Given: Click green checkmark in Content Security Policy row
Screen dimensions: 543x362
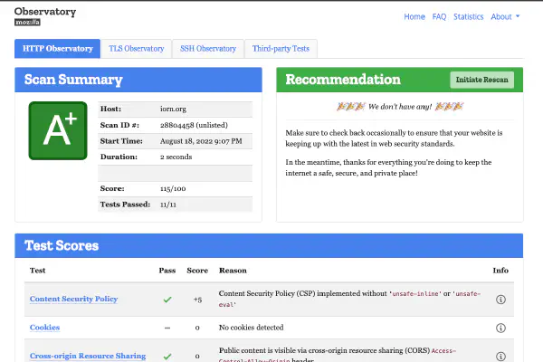Looking at the screenshot, I should point(167,300).
